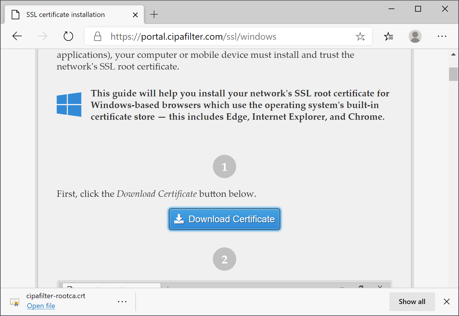This screenshot has height=316, width=459.
Task: Open browser settings and more menu
Action: click(x=442, y=36)
